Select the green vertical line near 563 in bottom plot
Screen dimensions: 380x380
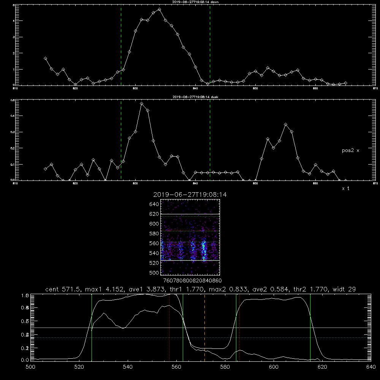coord(183,328)
